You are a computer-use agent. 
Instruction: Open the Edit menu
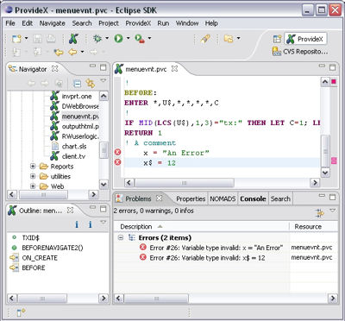tap(28, 23)
